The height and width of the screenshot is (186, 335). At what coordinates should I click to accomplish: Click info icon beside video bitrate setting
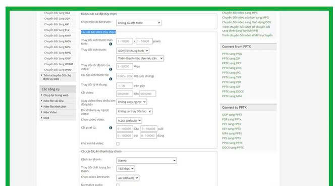pos(110,69)
